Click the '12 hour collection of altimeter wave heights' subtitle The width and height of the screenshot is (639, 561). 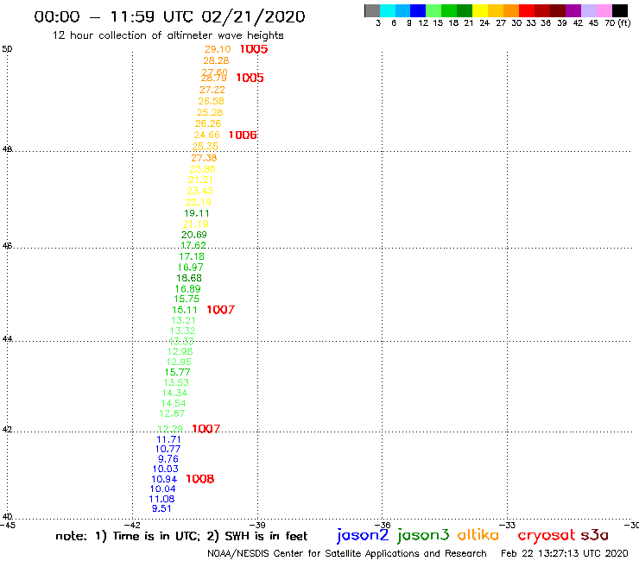point(168,35)
